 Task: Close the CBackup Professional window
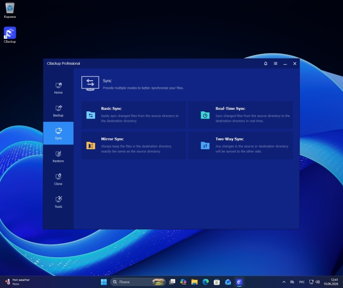[295, 63]
